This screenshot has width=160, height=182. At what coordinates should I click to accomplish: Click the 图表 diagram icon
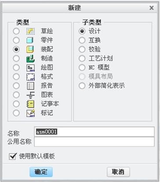coord(31,95)
